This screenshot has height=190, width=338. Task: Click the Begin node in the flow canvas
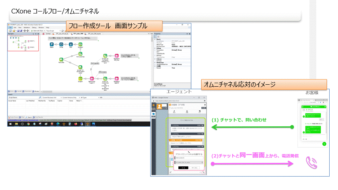[52, 44]
